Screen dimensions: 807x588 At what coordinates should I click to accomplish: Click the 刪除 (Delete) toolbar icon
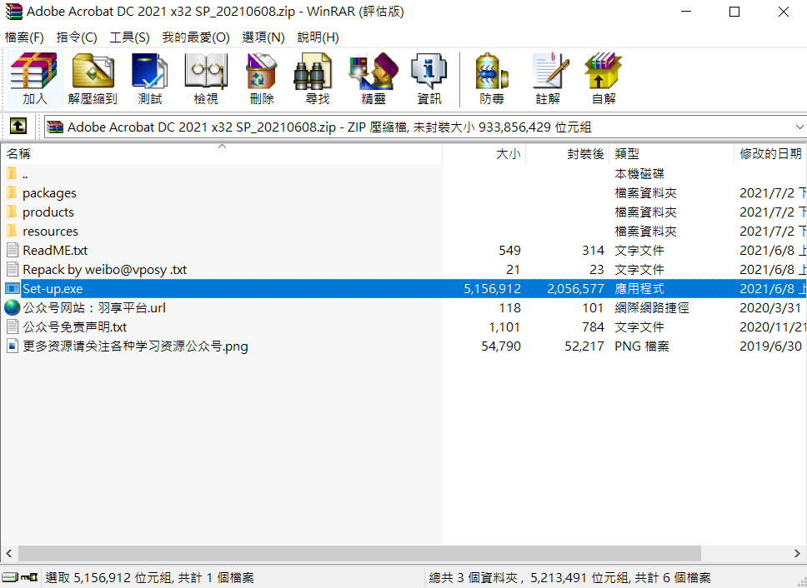click(262, 79)
